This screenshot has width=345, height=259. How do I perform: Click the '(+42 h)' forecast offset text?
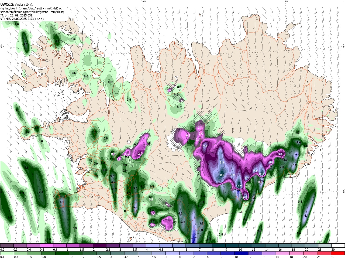39,19
